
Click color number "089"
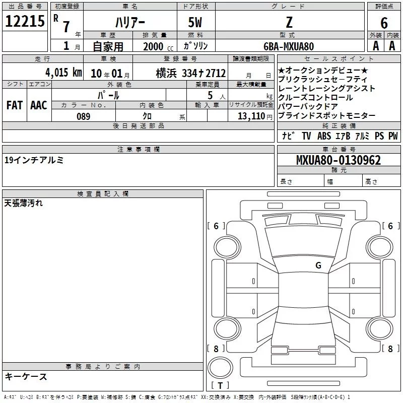(x=84, y=116)
